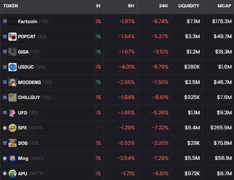Click the DOG token icon
This screenshot has height=180, width=234.
13,143
